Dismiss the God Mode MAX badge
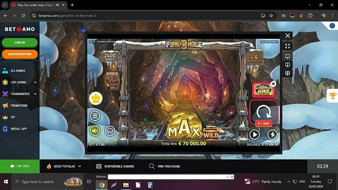338x190 pixels. tap(273, 84)
